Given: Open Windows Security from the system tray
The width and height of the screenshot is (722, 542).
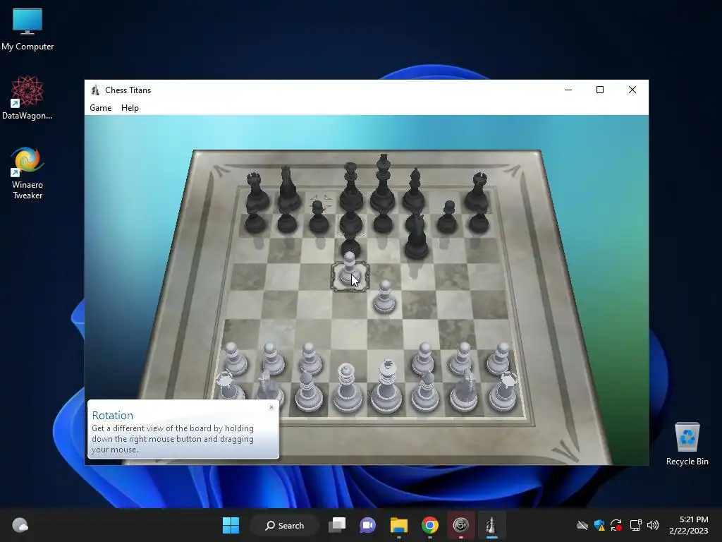Looking at the screenshot, I should (x=599, y=525).
